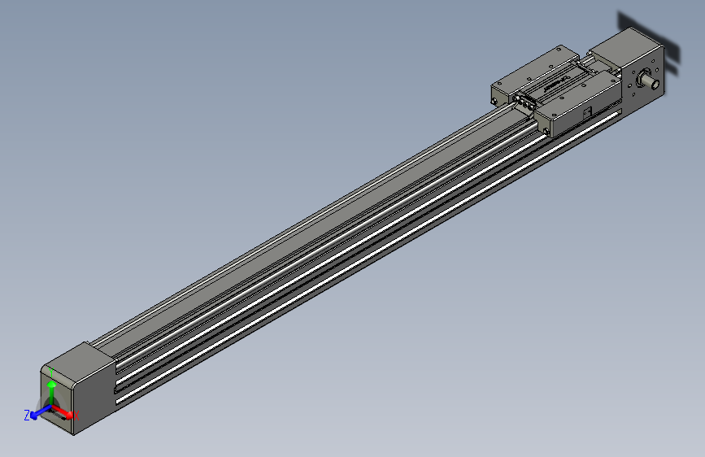Select the sliding carriage block on the rail
Screen dimensions: 705x457
click(x=557, y=90)
